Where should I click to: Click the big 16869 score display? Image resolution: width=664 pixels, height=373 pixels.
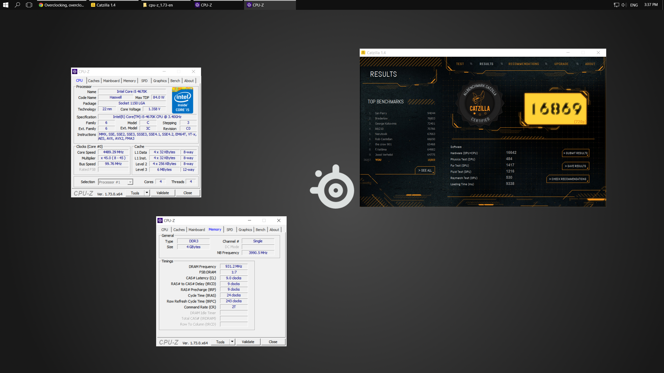pos(556,109)
